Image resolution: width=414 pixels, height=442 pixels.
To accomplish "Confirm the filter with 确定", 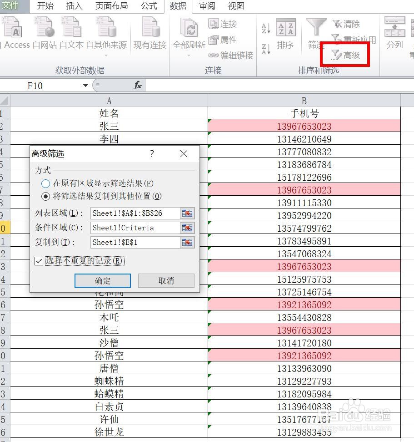I will pos(102,280).
